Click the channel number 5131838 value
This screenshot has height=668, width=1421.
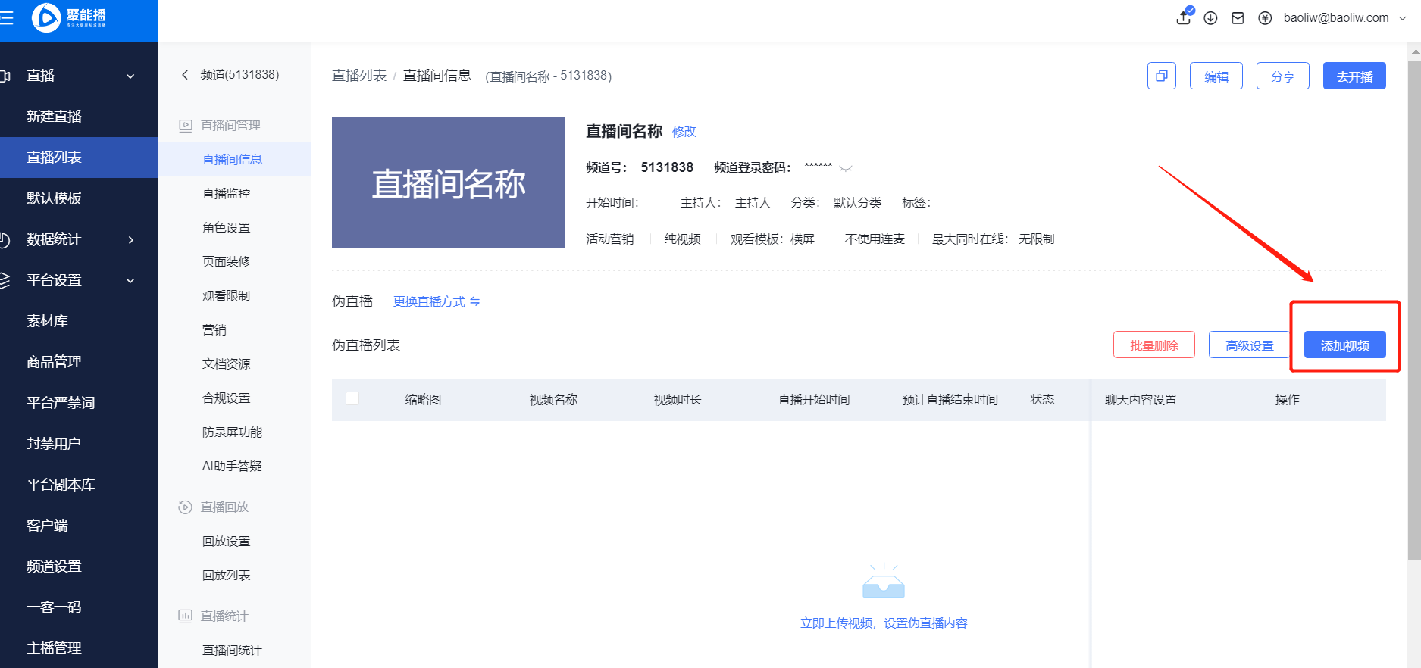667,167
